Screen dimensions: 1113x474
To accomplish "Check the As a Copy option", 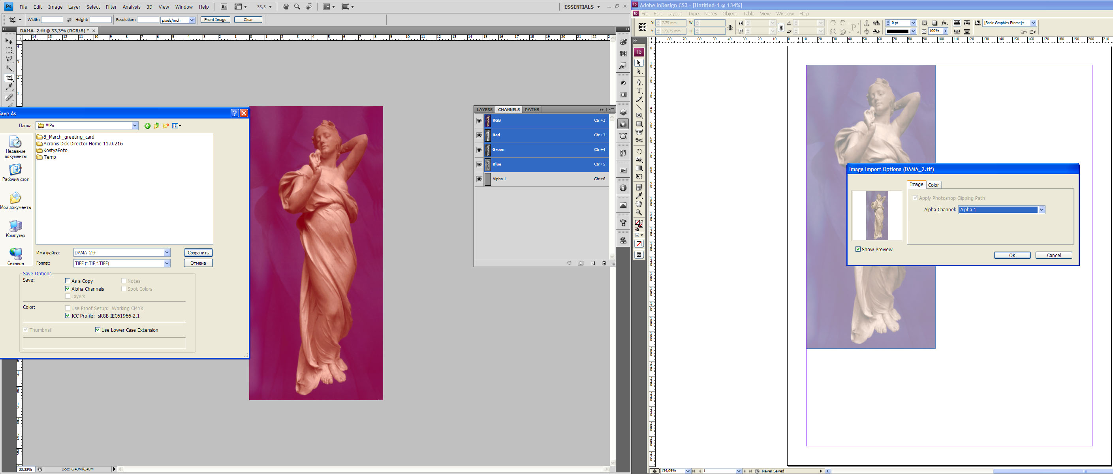I will [68, 281].
